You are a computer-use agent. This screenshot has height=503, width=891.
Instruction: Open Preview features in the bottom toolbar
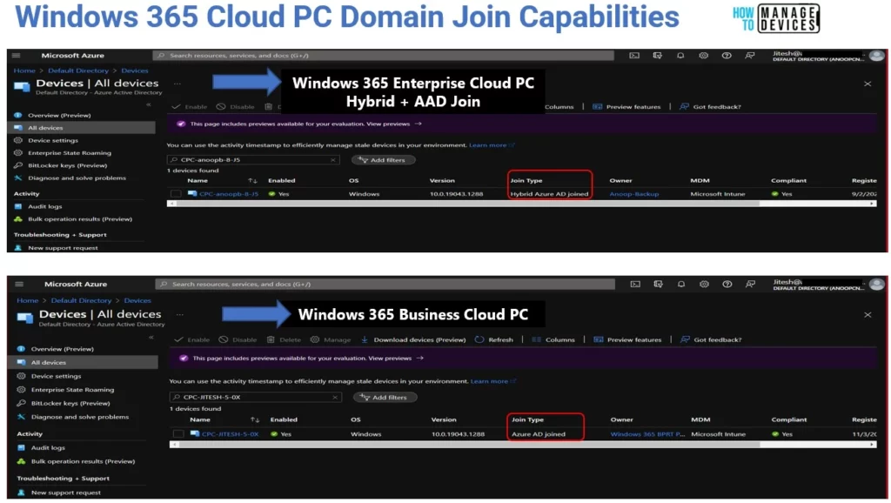pos(628,340)
